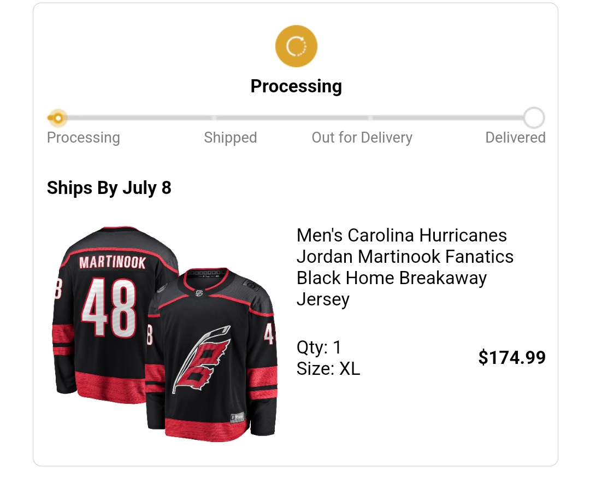Open the Men's Carolina Hurricanes jersey title
The image size is (590, 477).
tap(405, 267)
